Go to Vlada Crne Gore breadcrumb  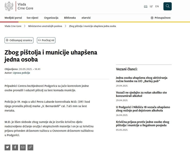tap(13, 26)
